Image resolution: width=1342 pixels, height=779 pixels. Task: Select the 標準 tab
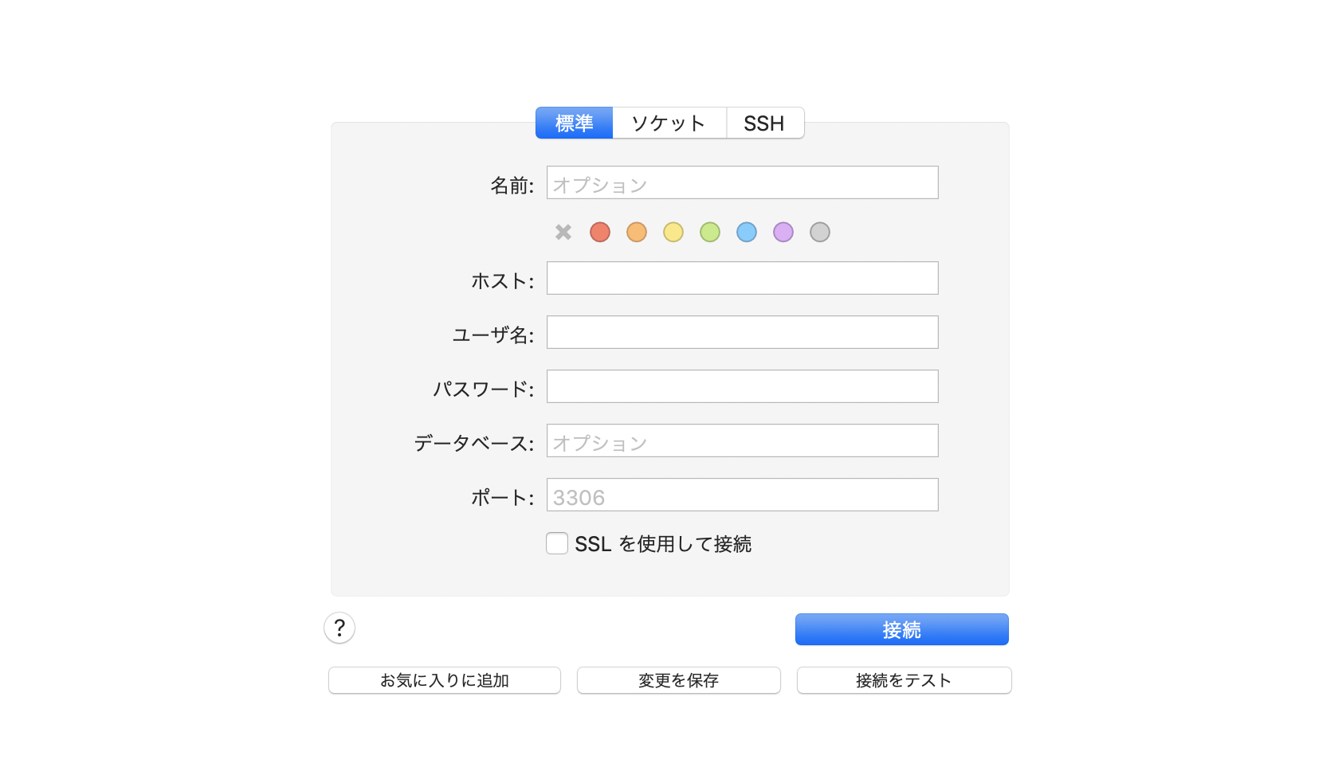point(574,123)
